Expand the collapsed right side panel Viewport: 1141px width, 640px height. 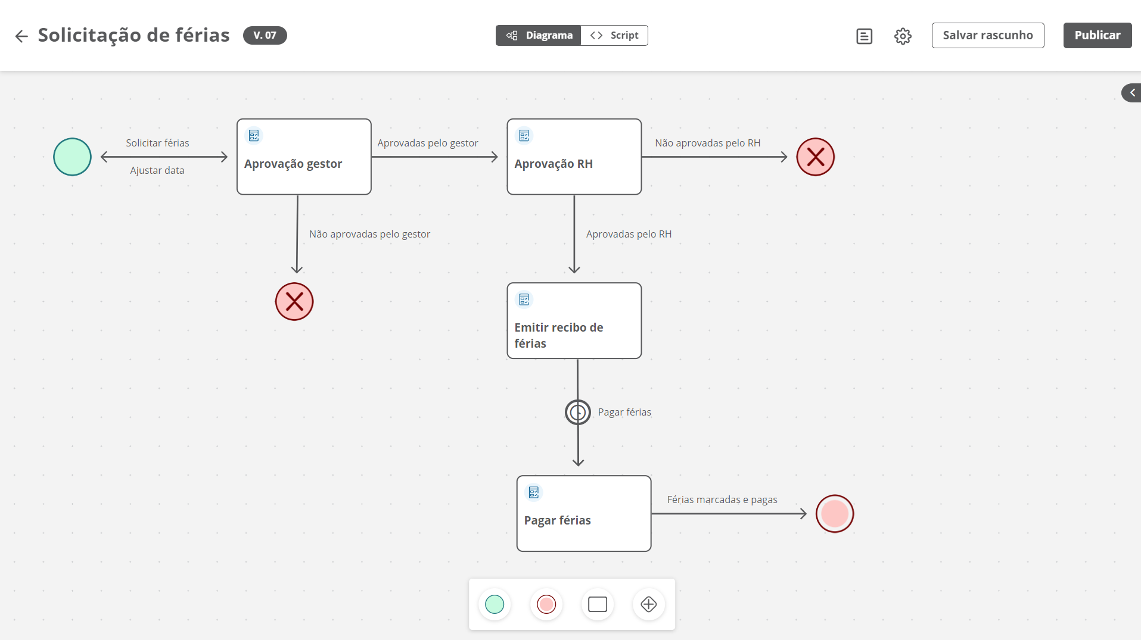click(x=1131, y=93)
